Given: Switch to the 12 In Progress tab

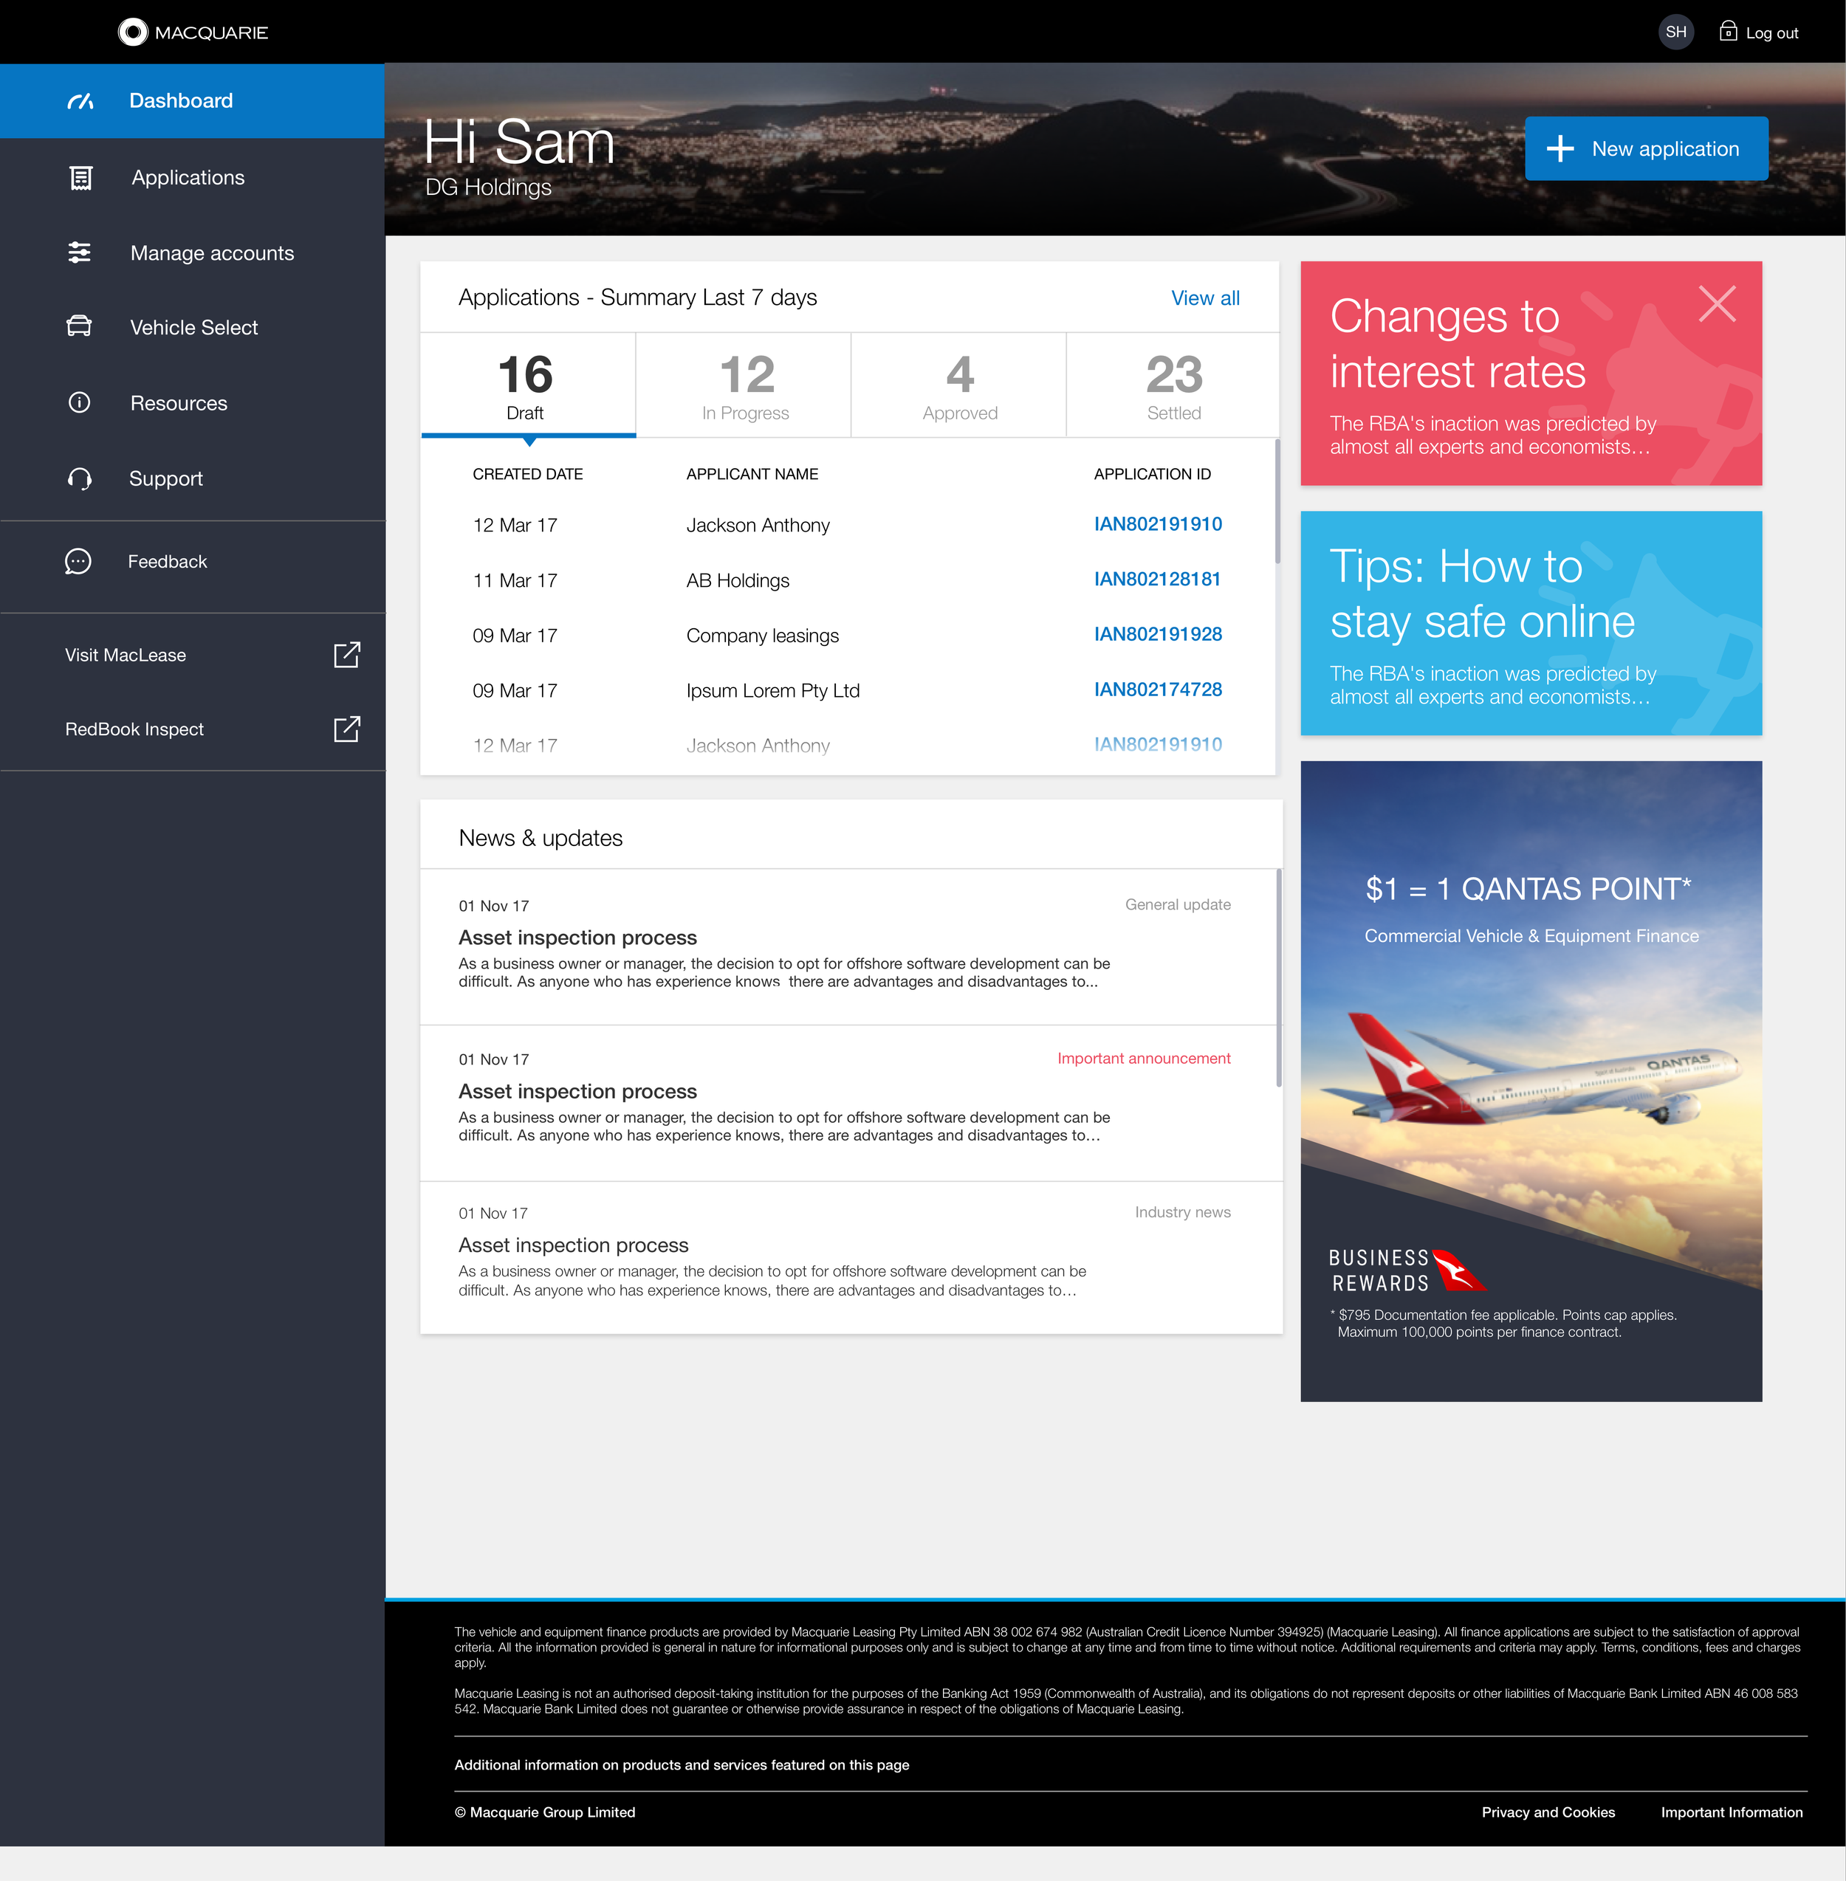Looking at the screenshot, I should click(744, 385).
